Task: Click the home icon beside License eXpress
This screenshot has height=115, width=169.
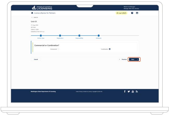Action: (32, 13)
